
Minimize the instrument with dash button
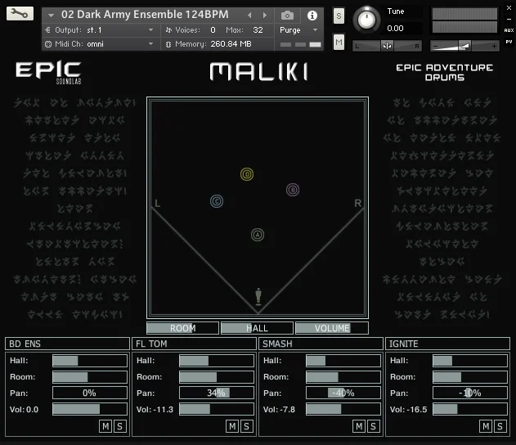509,19
